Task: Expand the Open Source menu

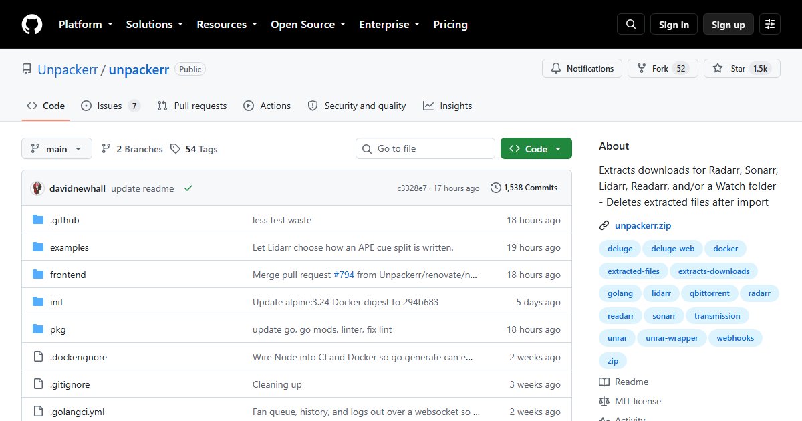Action: 308,25
